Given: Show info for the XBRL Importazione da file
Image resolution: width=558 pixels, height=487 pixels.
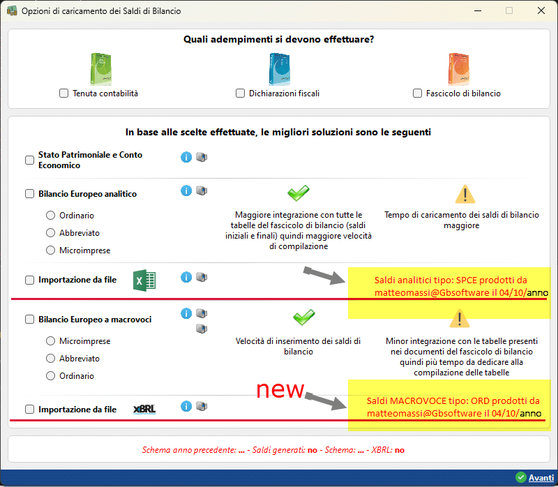Looking at the screenshot, I should 186,406.
